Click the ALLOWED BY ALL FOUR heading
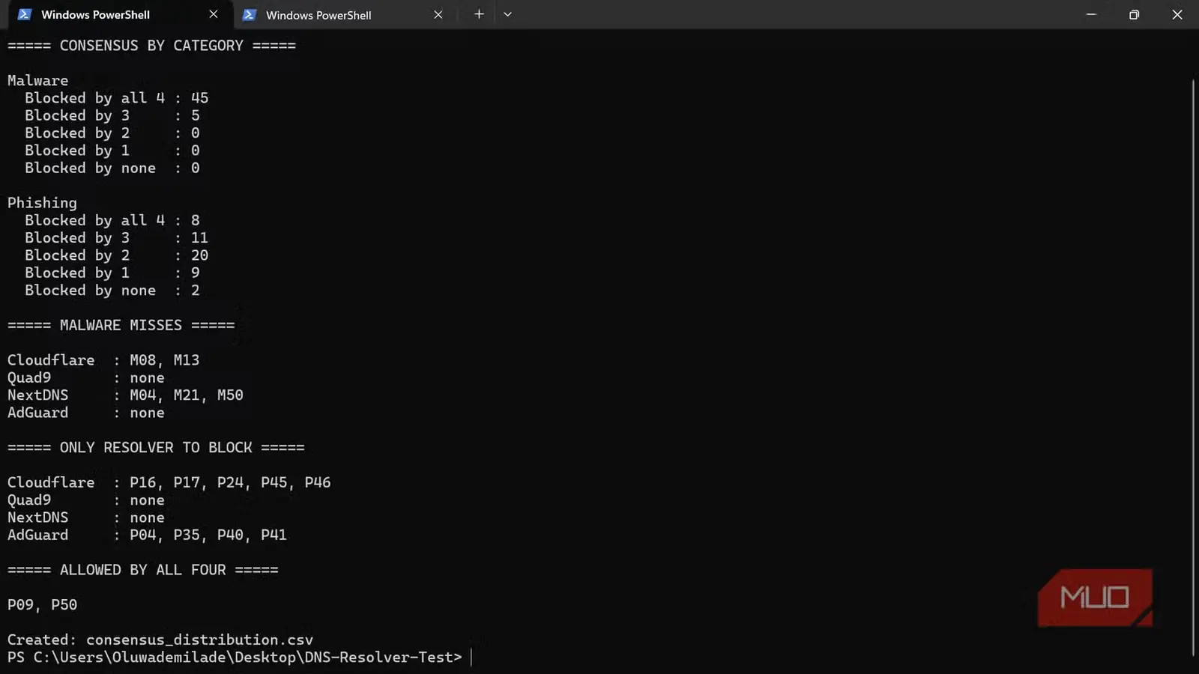 tap(142, 570)
